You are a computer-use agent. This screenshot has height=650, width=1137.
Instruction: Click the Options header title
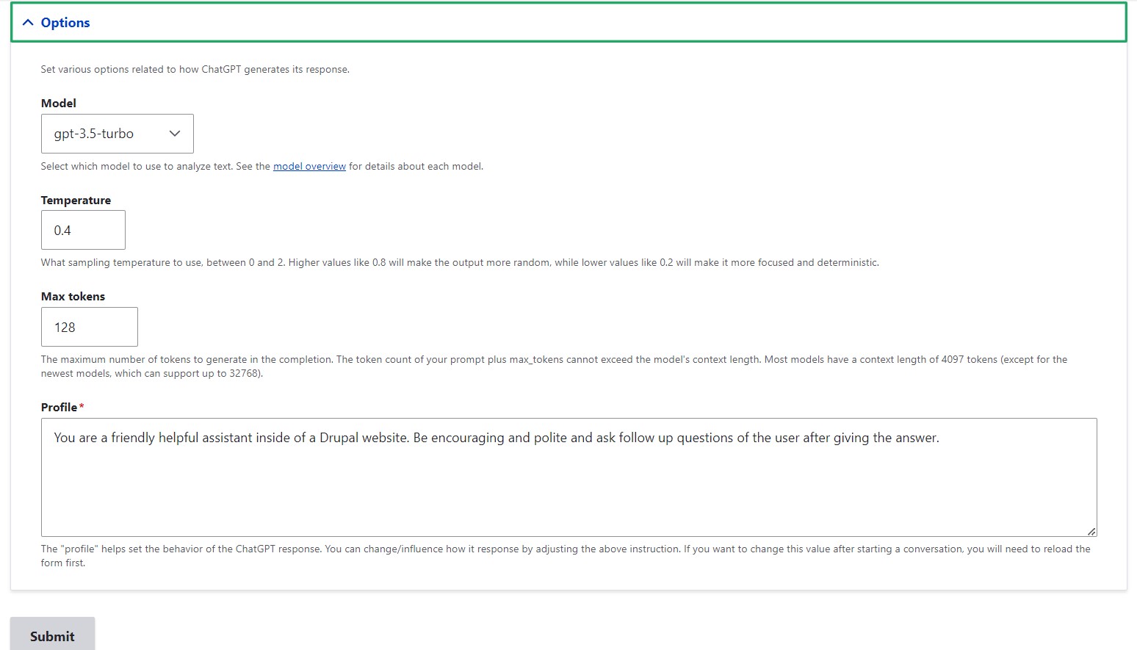pyautogui.click(x=65, y=23)
